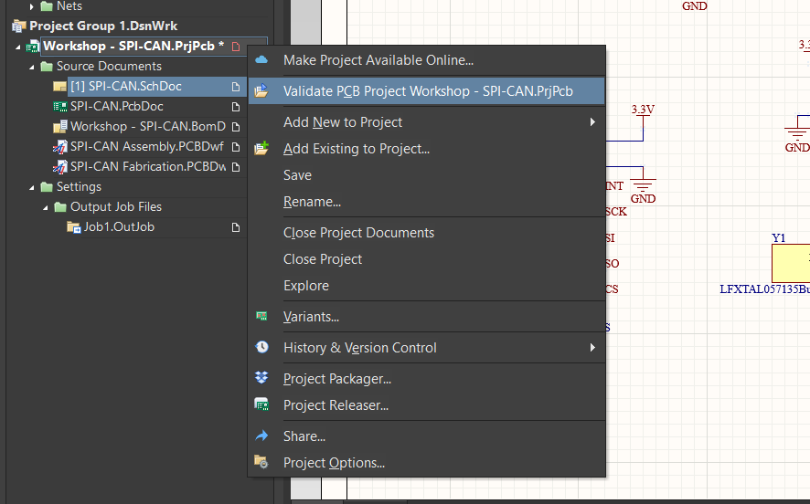Image resolution: width=810 pixels, height=504 pixels.
Task: Select SPI-CAN Assembly.PCBDwf in the tree
Action: 146,146
